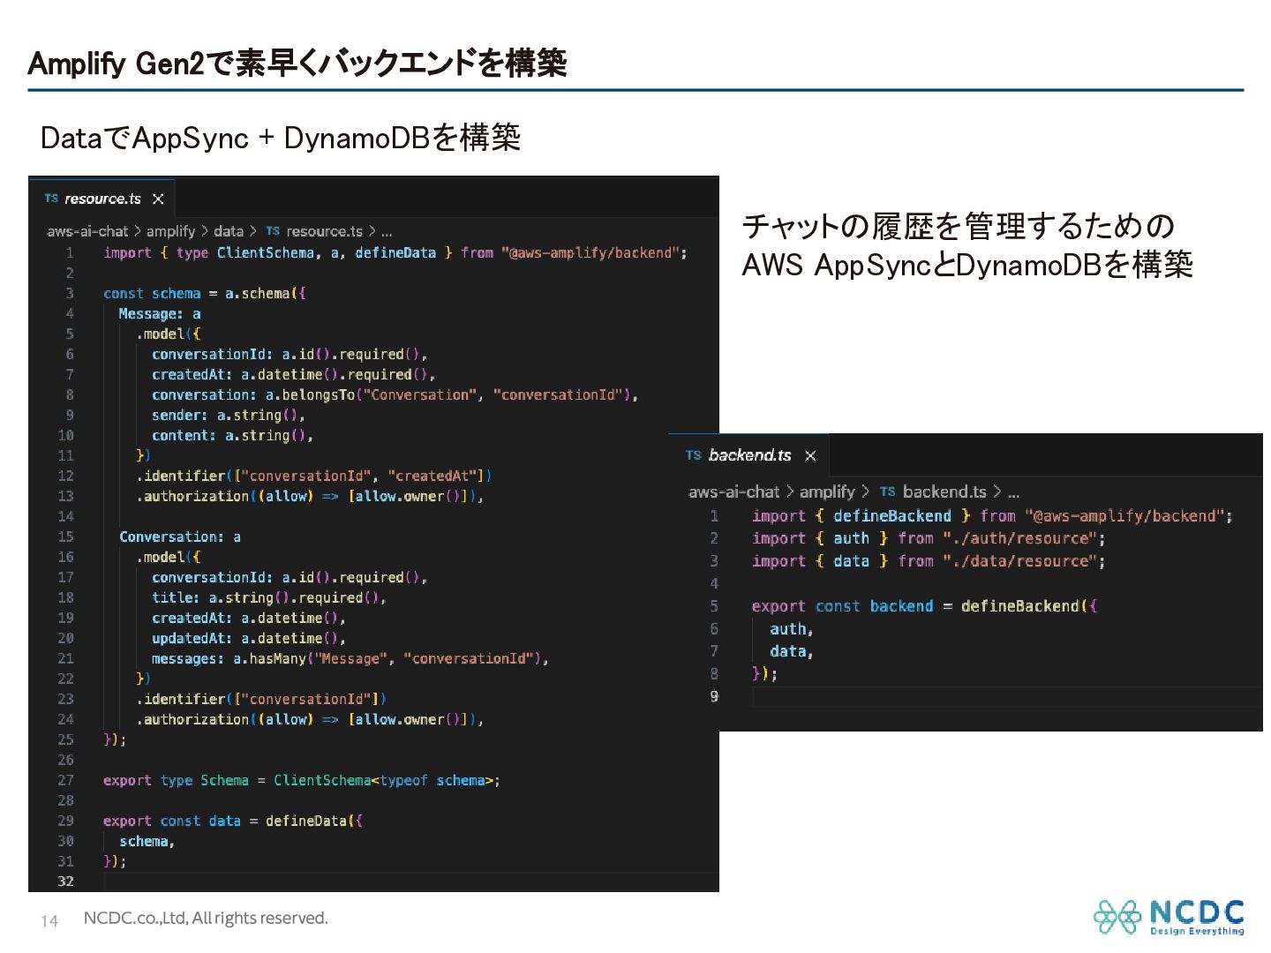This screenshot has width=1271, height=953.
Task: Click 'updatedAt: a.datetime(),' line
Action: coord(249,638)
